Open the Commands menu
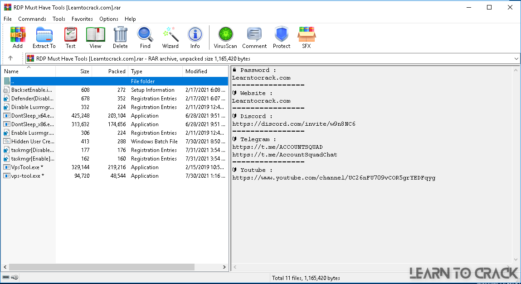Viewport: 521px width, 284px height. 32,19
